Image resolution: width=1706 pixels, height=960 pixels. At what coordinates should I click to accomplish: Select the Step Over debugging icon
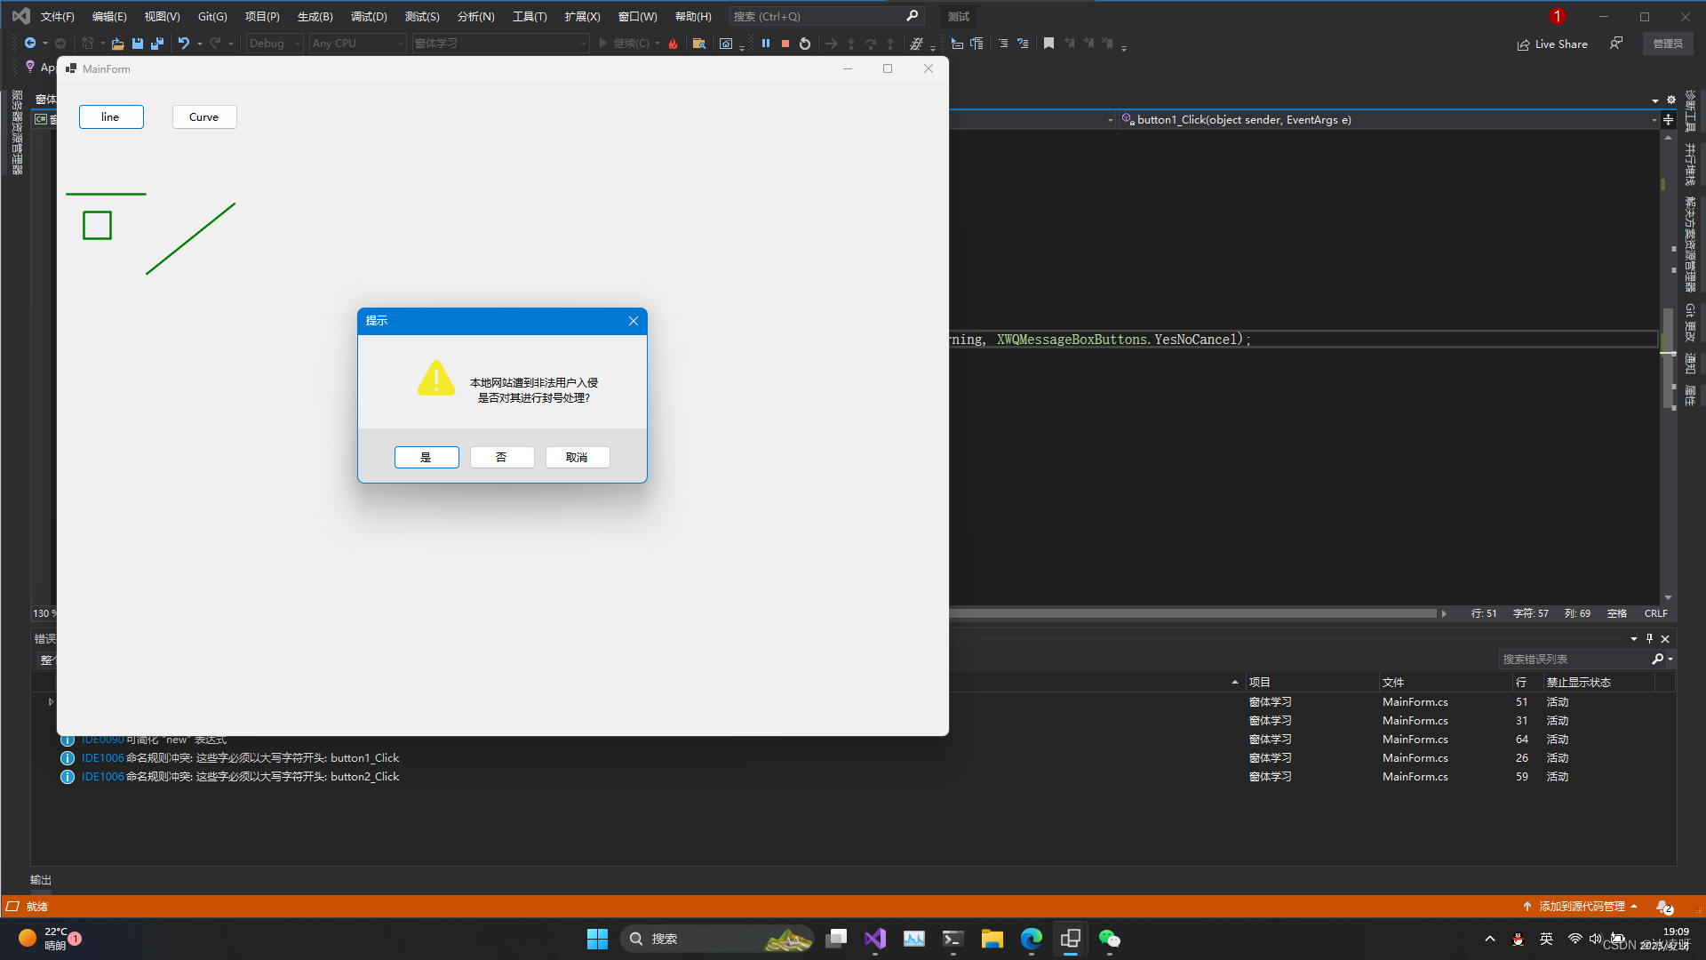click(x=871, y=43)
